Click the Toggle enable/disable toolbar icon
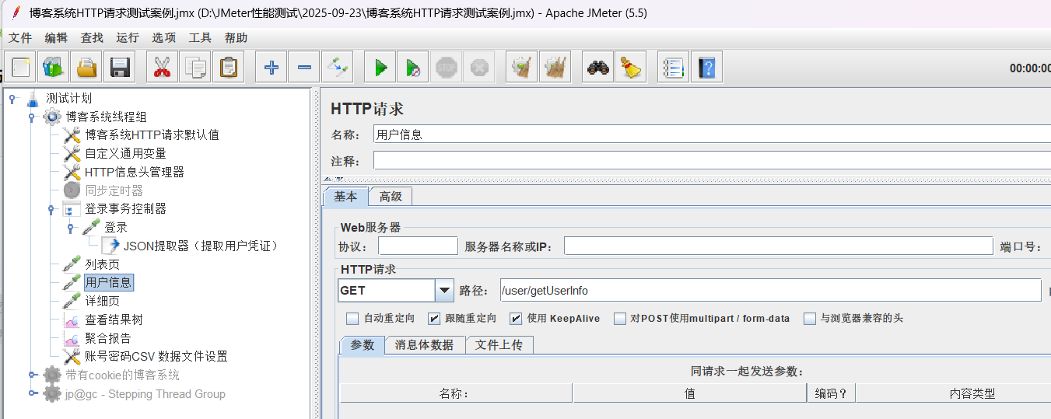Screen dimensions: 1051x419 pos(336,68)
